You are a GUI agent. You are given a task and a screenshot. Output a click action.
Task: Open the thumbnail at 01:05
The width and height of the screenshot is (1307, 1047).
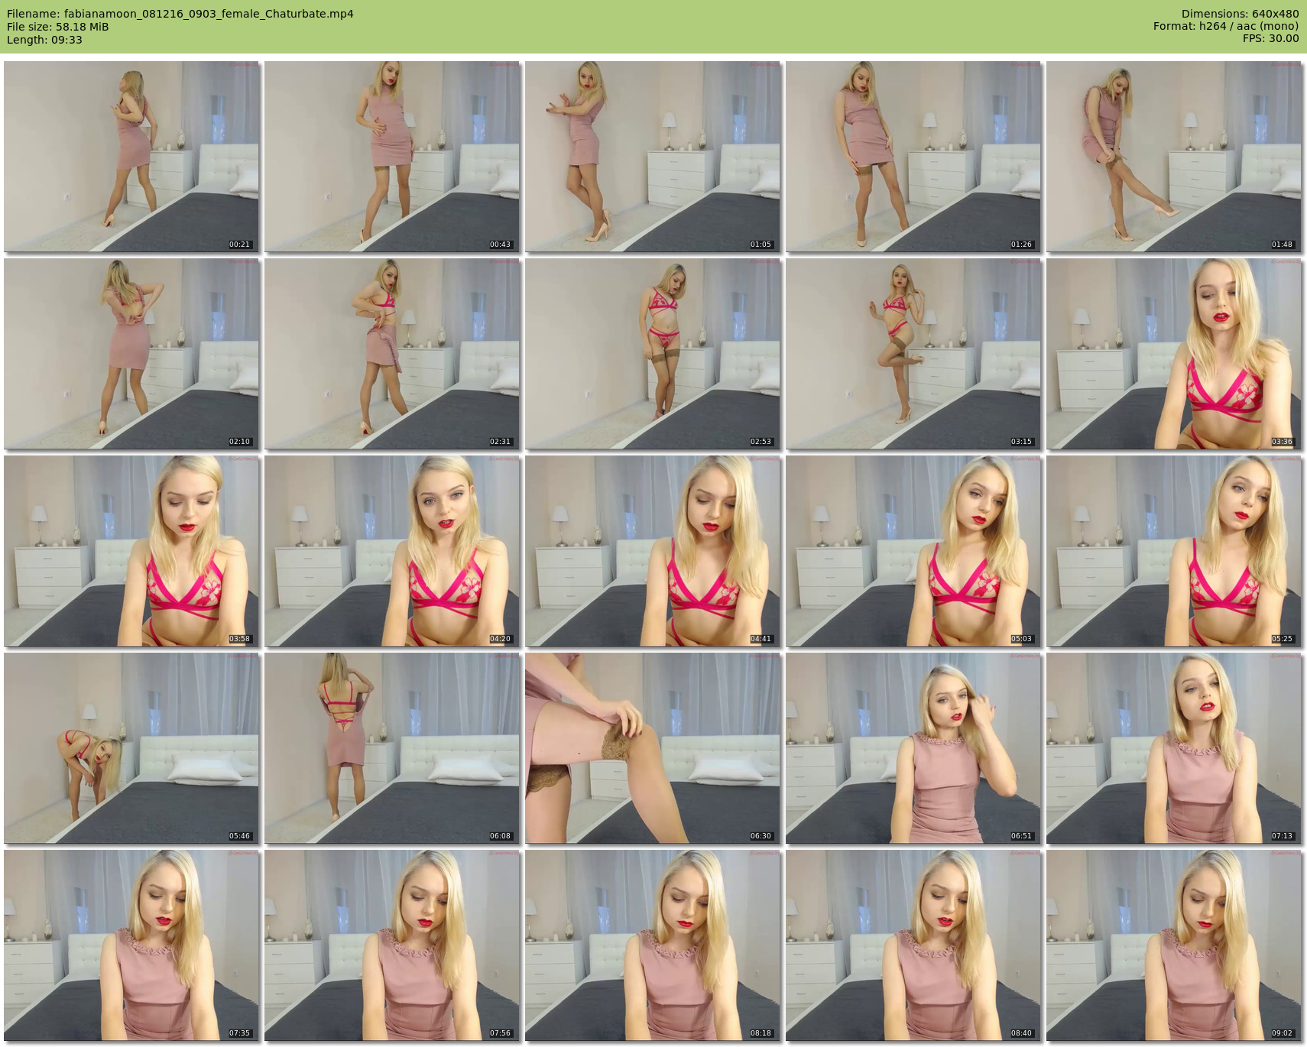click(652, 157)
